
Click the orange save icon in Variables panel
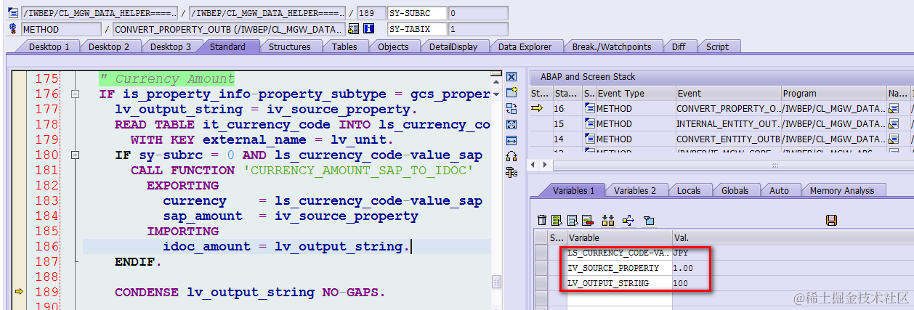click(832, 220)
